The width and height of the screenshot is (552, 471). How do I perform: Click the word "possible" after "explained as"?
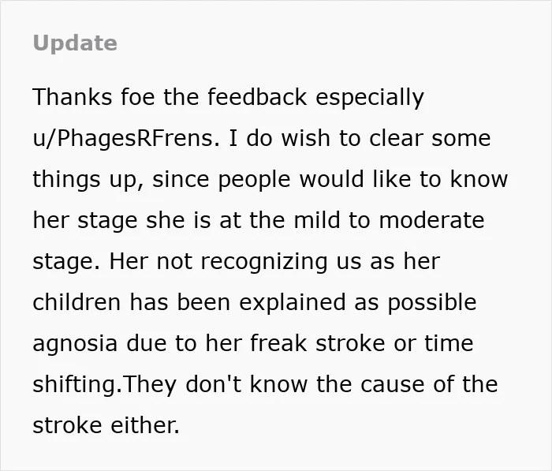[x=432, y=303]
